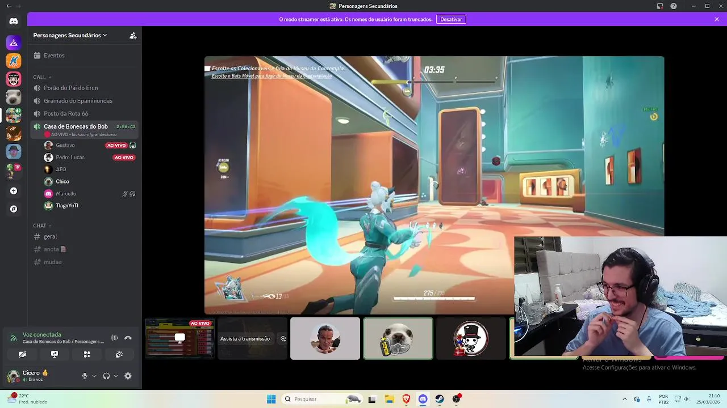Screen dimensions: 727x408
Task: Add a server with the plus icon
Action: (x=14, y=191)
